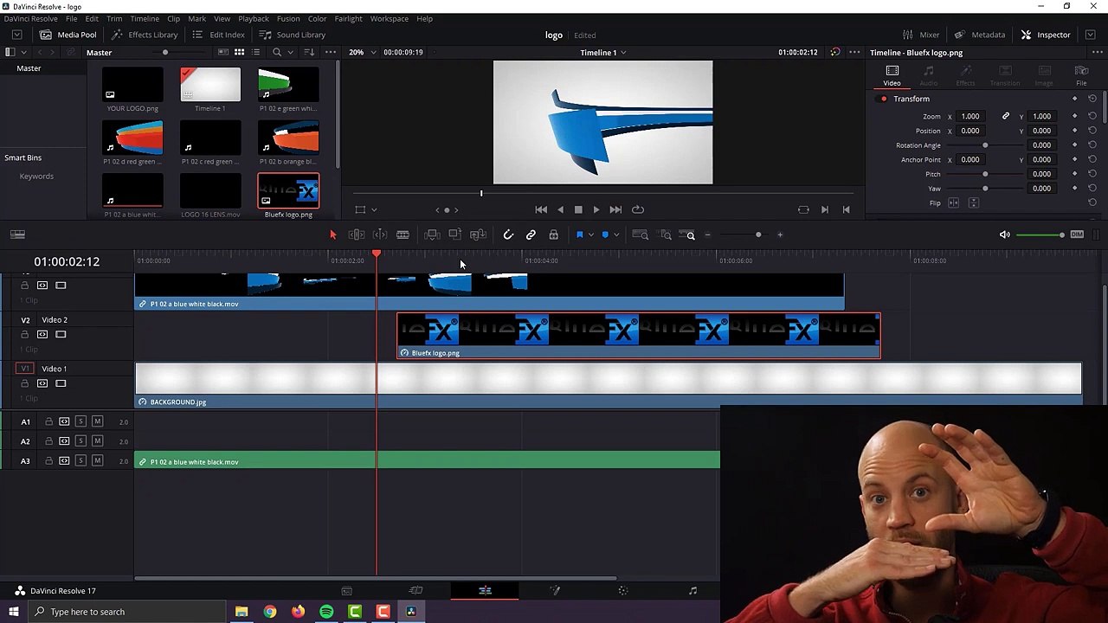
Task: Toggle viewer loop playback
Action: tap(638, 209)
